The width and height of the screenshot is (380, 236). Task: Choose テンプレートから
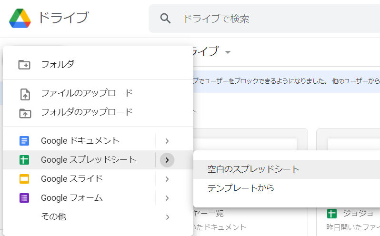click(287, 188)
